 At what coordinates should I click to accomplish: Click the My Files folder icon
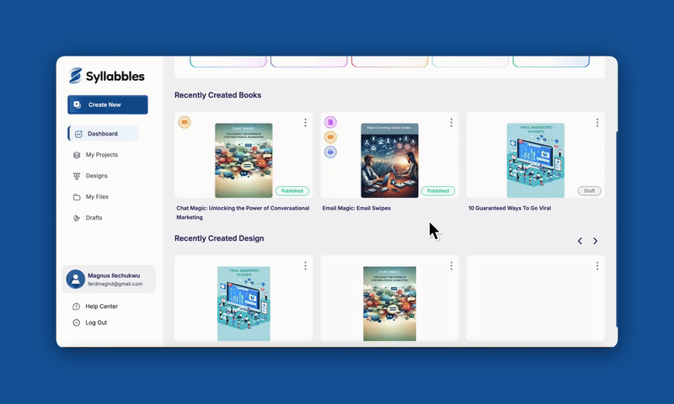78,197
